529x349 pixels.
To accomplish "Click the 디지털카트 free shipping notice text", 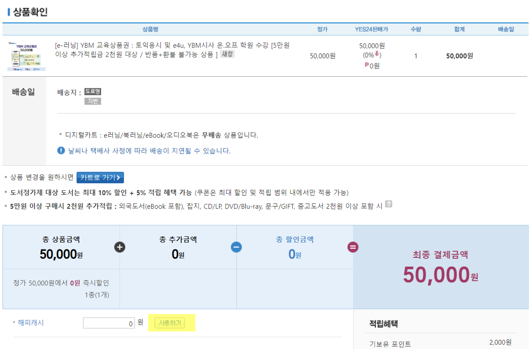I will click(161, 135).
